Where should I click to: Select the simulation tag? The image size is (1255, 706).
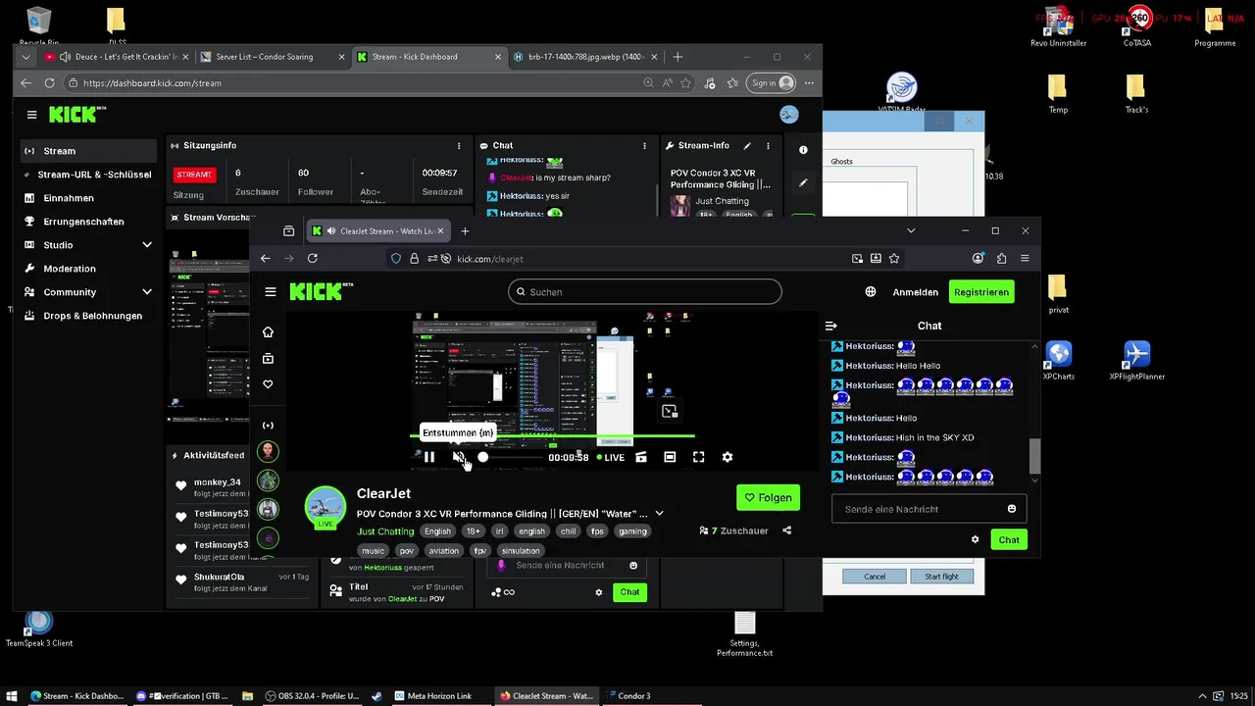click(521, 551)
